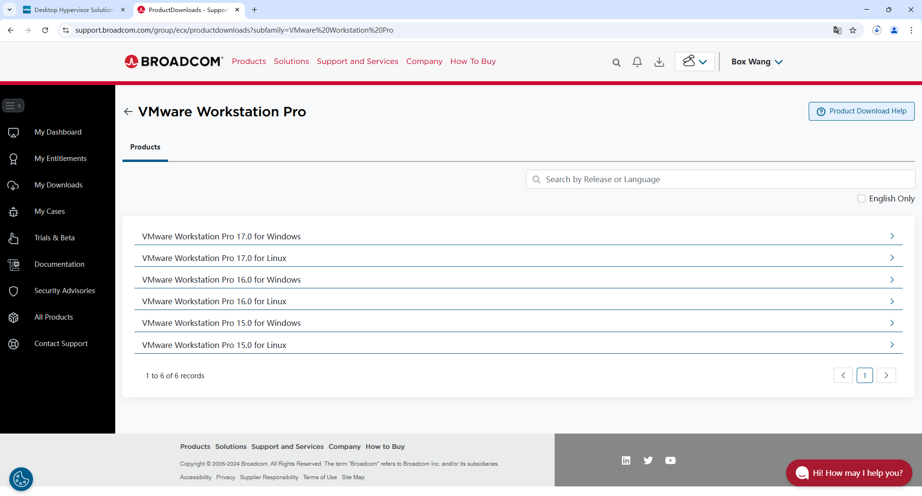Expand VMware Workstation Pro 15.0 for Windows
922x496 pixels.
click(519, 322)
